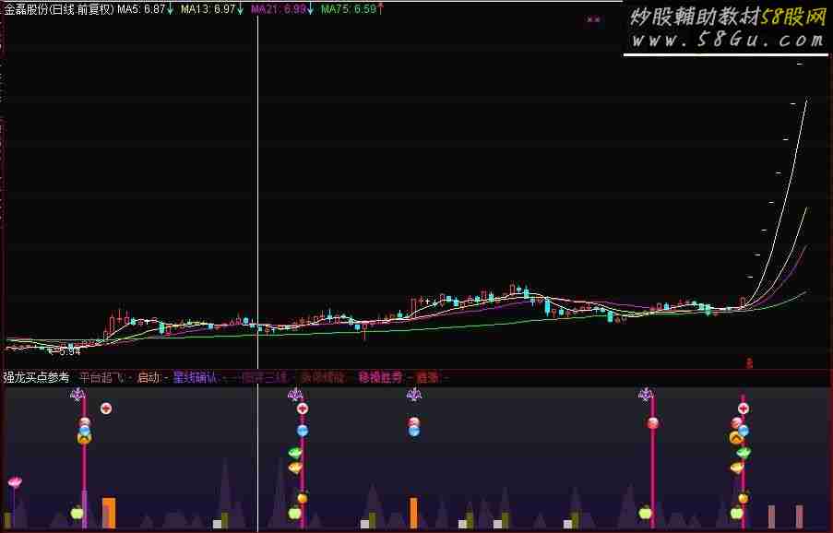833x533 pixels.
Task: Click the 平台起飞 indicator label
Action: pyautogui.click(x=102, y=377)
